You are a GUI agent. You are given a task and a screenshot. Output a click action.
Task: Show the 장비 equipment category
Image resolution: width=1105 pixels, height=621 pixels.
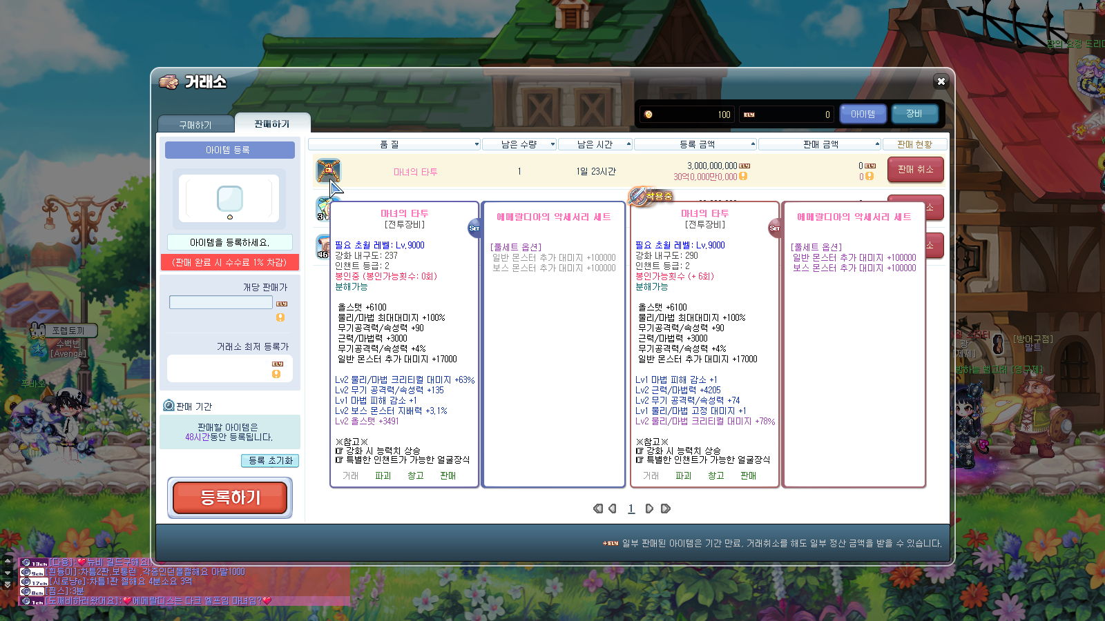pos(914,113)
